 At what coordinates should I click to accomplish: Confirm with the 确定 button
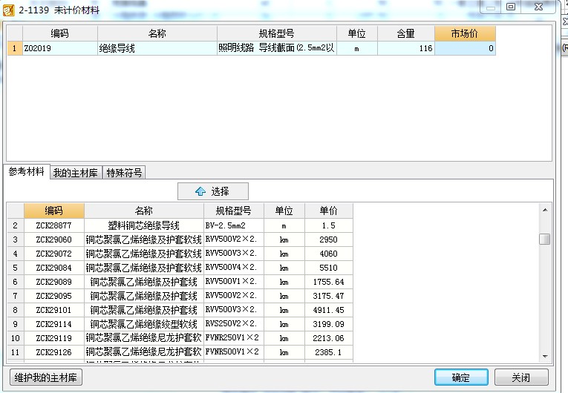pos(461,377)
